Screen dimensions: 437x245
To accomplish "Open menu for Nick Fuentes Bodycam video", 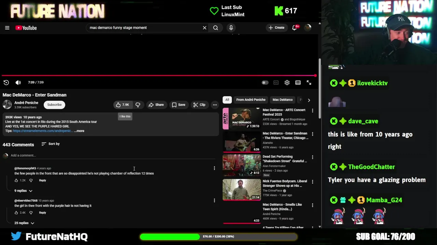I will click(x=312, y=182).
